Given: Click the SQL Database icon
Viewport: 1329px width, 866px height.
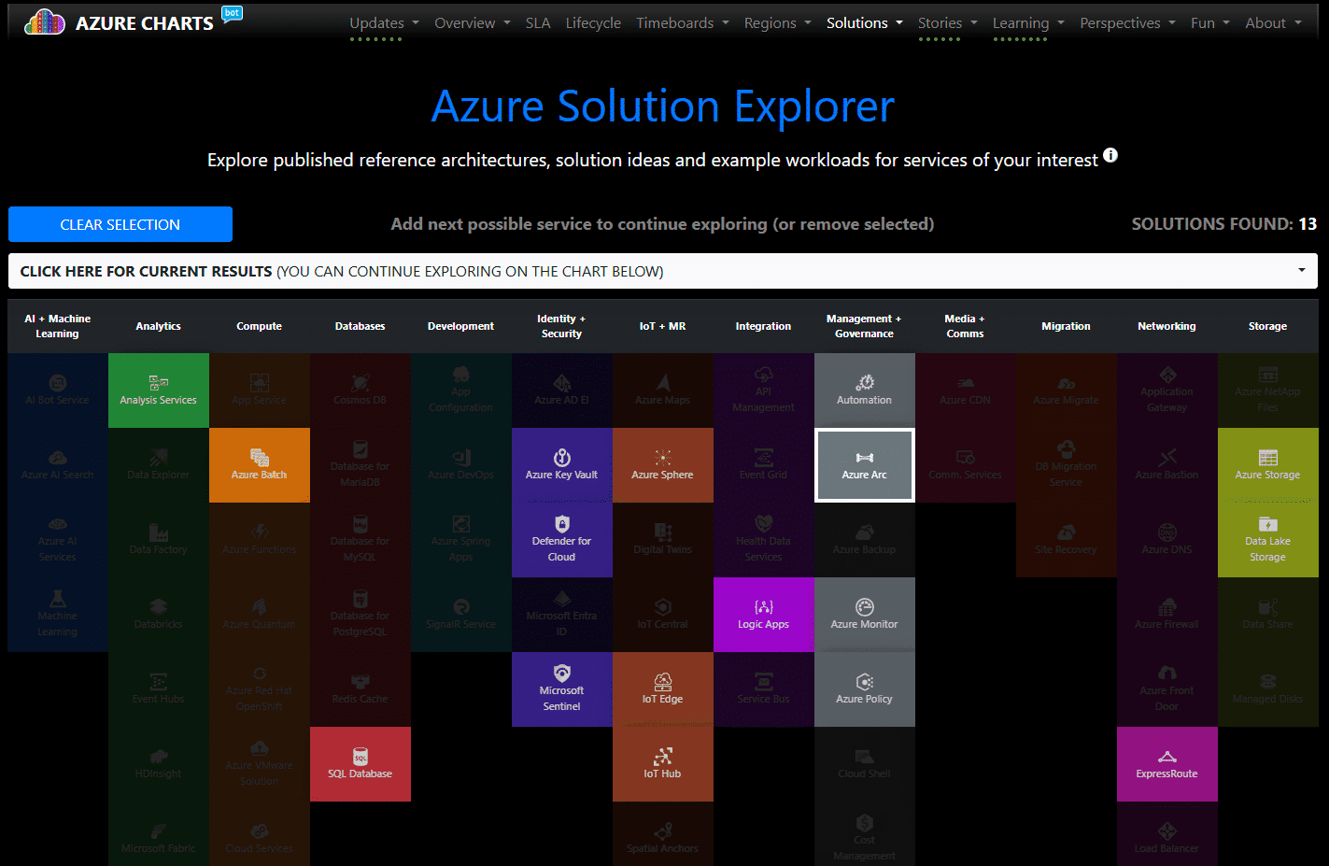Looking at the screenshot, I should 360,764.
